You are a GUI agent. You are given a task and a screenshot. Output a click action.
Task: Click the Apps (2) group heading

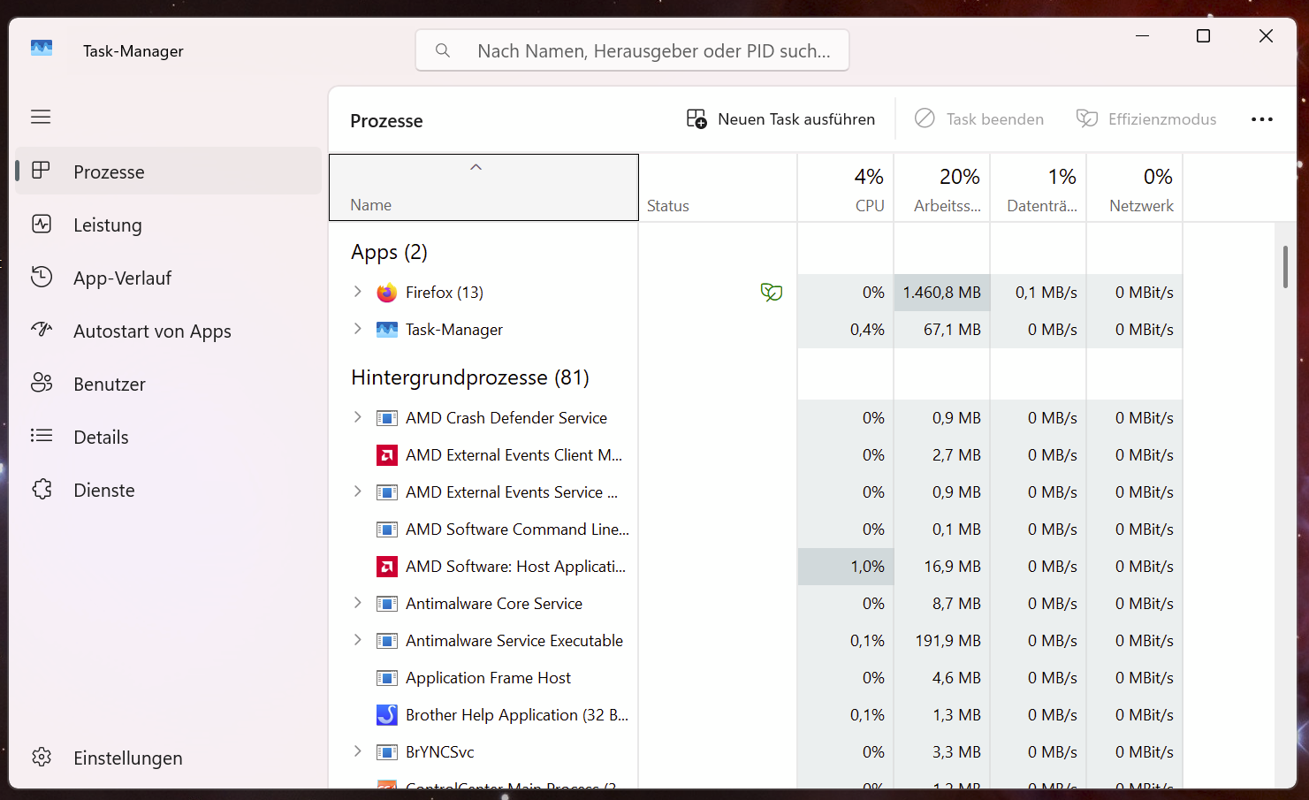[x=389, y=252]
